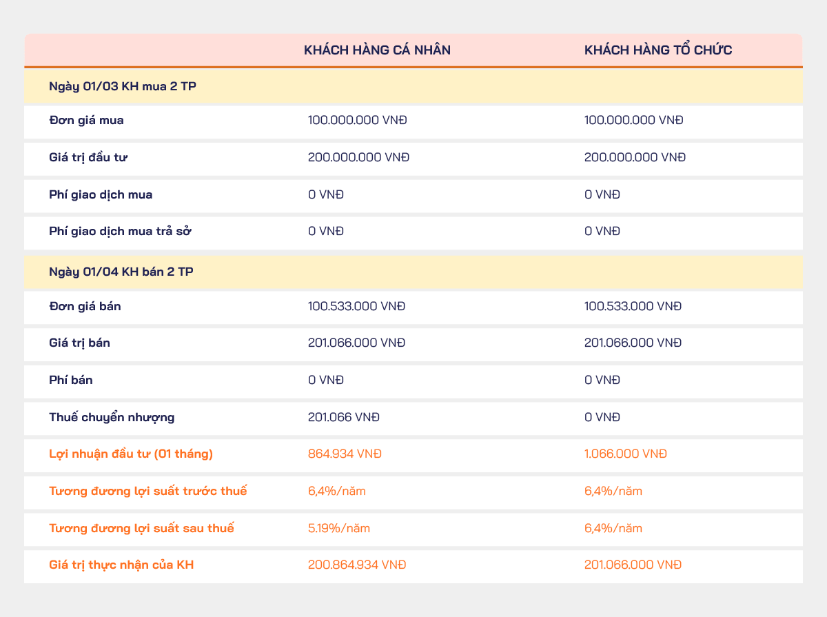The width and height of the screenshot is (827, 617).
Task: Click the 201.066 VNĐ tax value
Action: tap(344, 417)
